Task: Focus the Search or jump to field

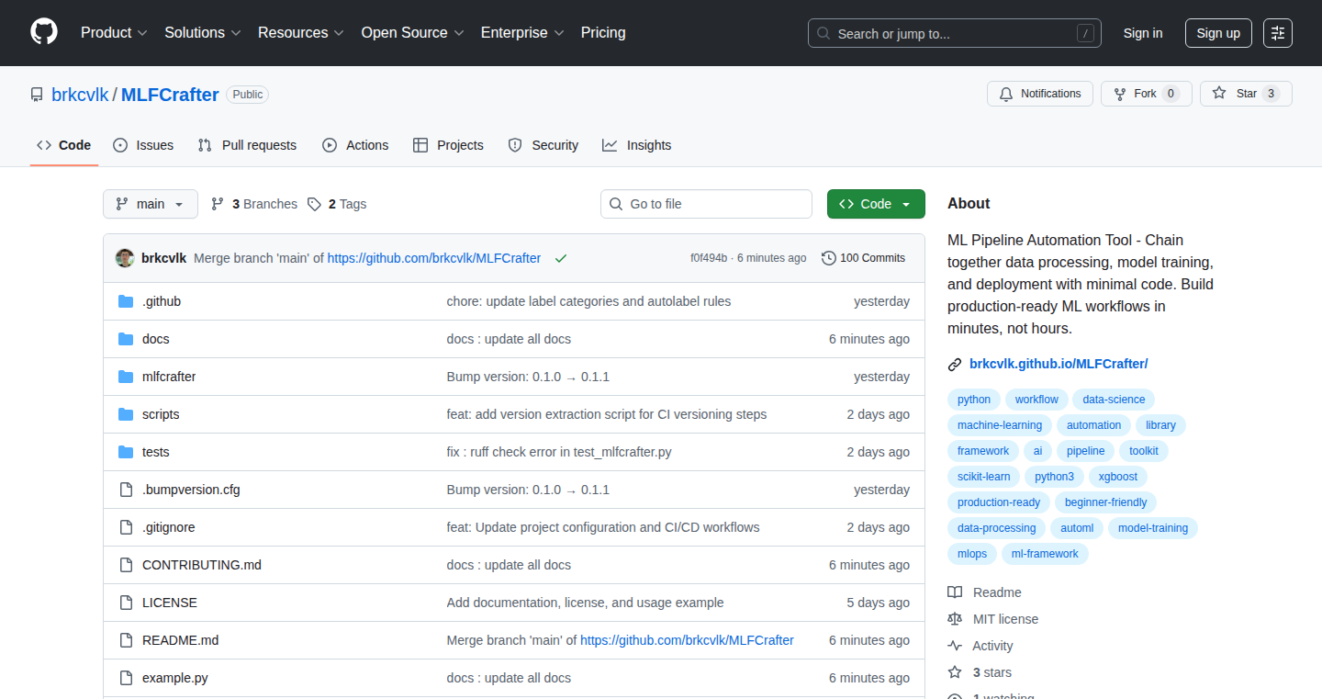Action: click(x=955, y=33)
